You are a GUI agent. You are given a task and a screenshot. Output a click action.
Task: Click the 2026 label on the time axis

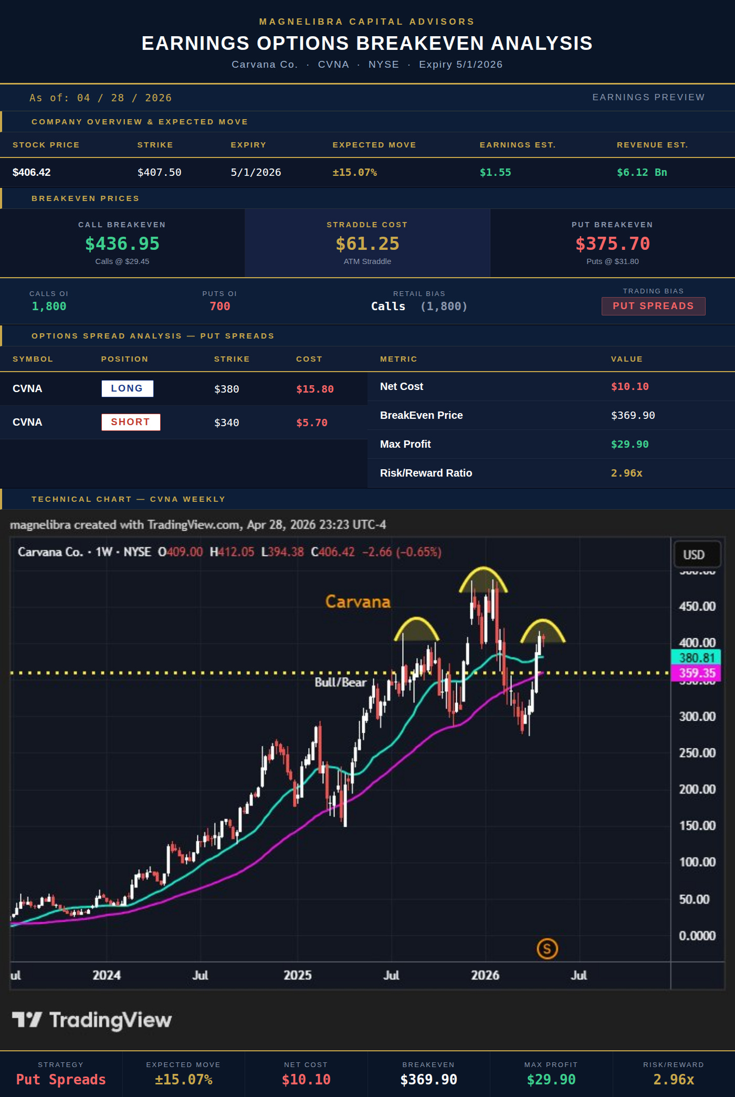(x=485, y=975)
